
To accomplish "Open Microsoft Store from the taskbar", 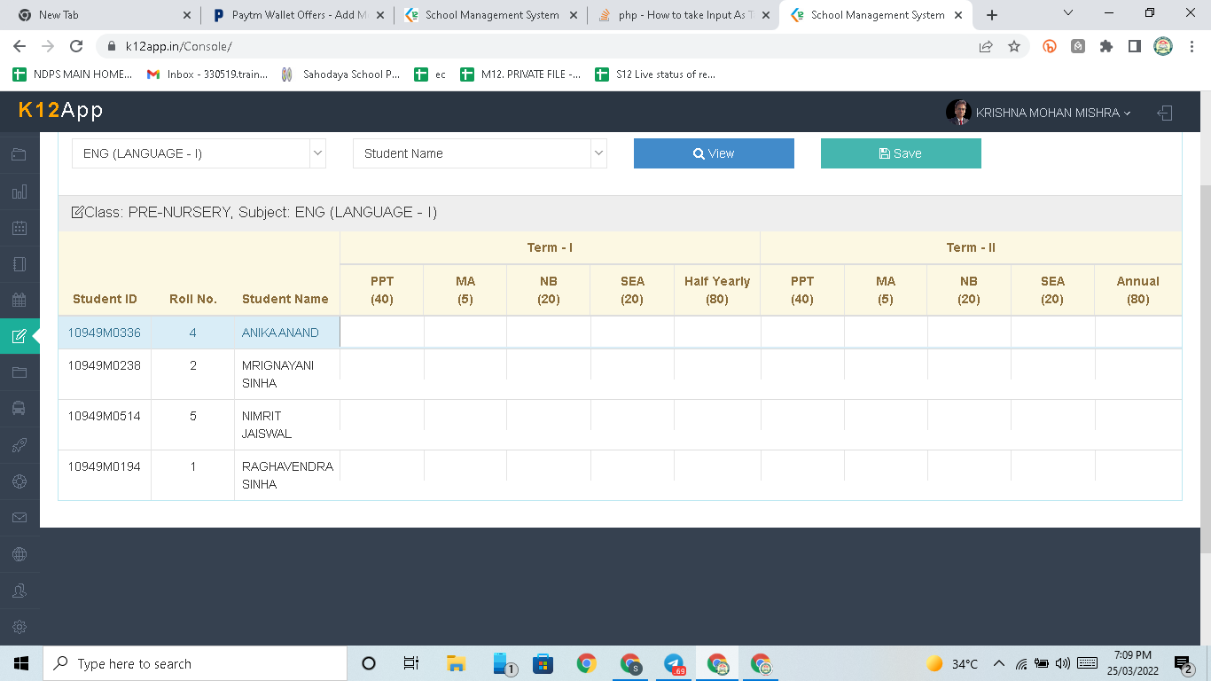I will pos(543,663).
